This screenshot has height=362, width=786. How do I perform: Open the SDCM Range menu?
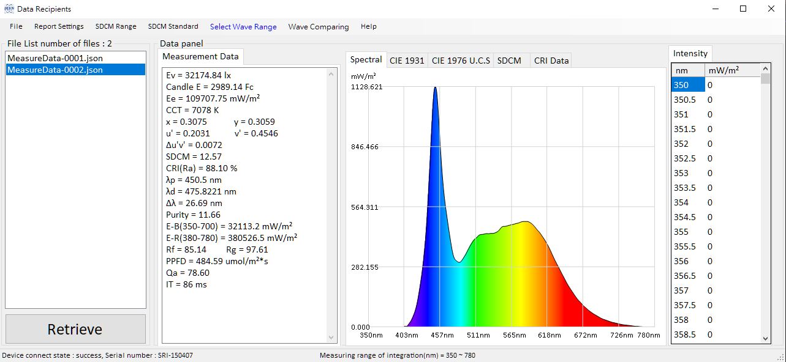click(116, 26)
